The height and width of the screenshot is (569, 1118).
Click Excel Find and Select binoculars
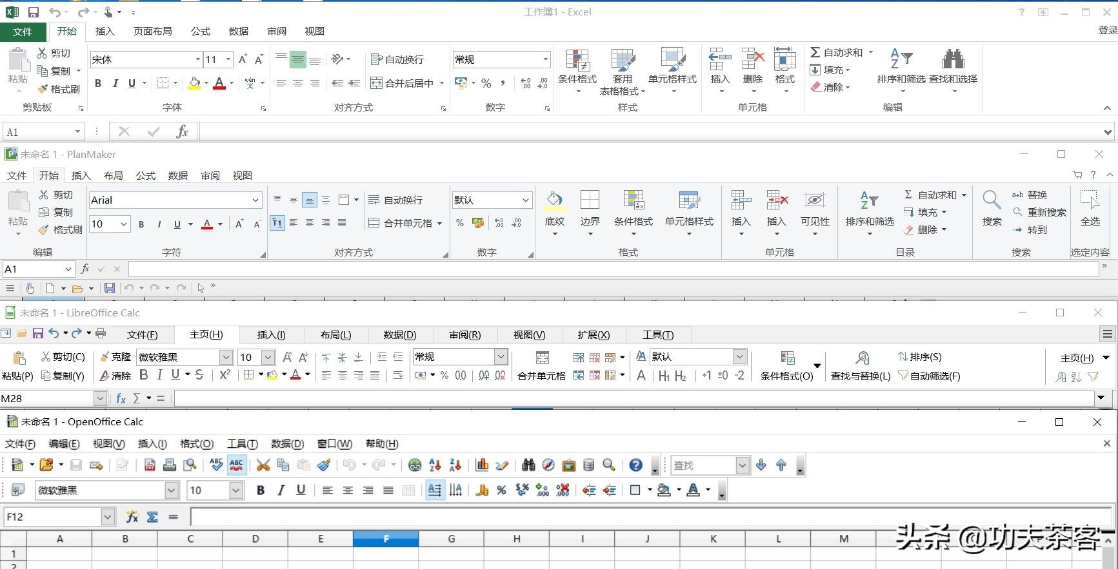(953, 59)
